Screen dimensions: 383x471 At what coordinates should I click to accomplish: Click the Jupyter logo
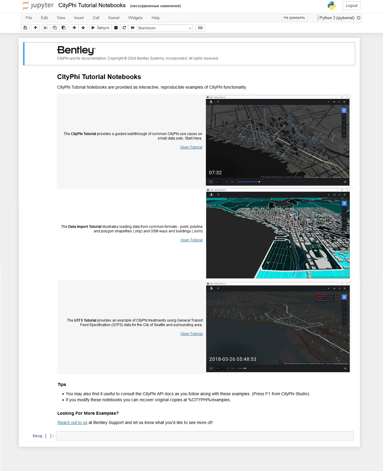click(38, 5)
